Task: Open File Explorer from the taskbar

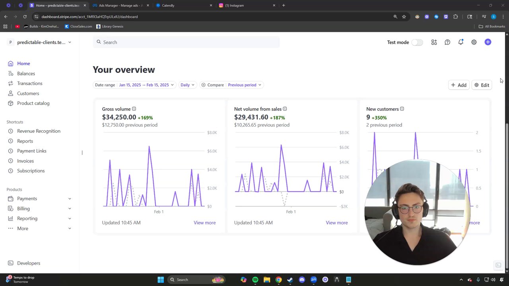Action: click(267, 280)
